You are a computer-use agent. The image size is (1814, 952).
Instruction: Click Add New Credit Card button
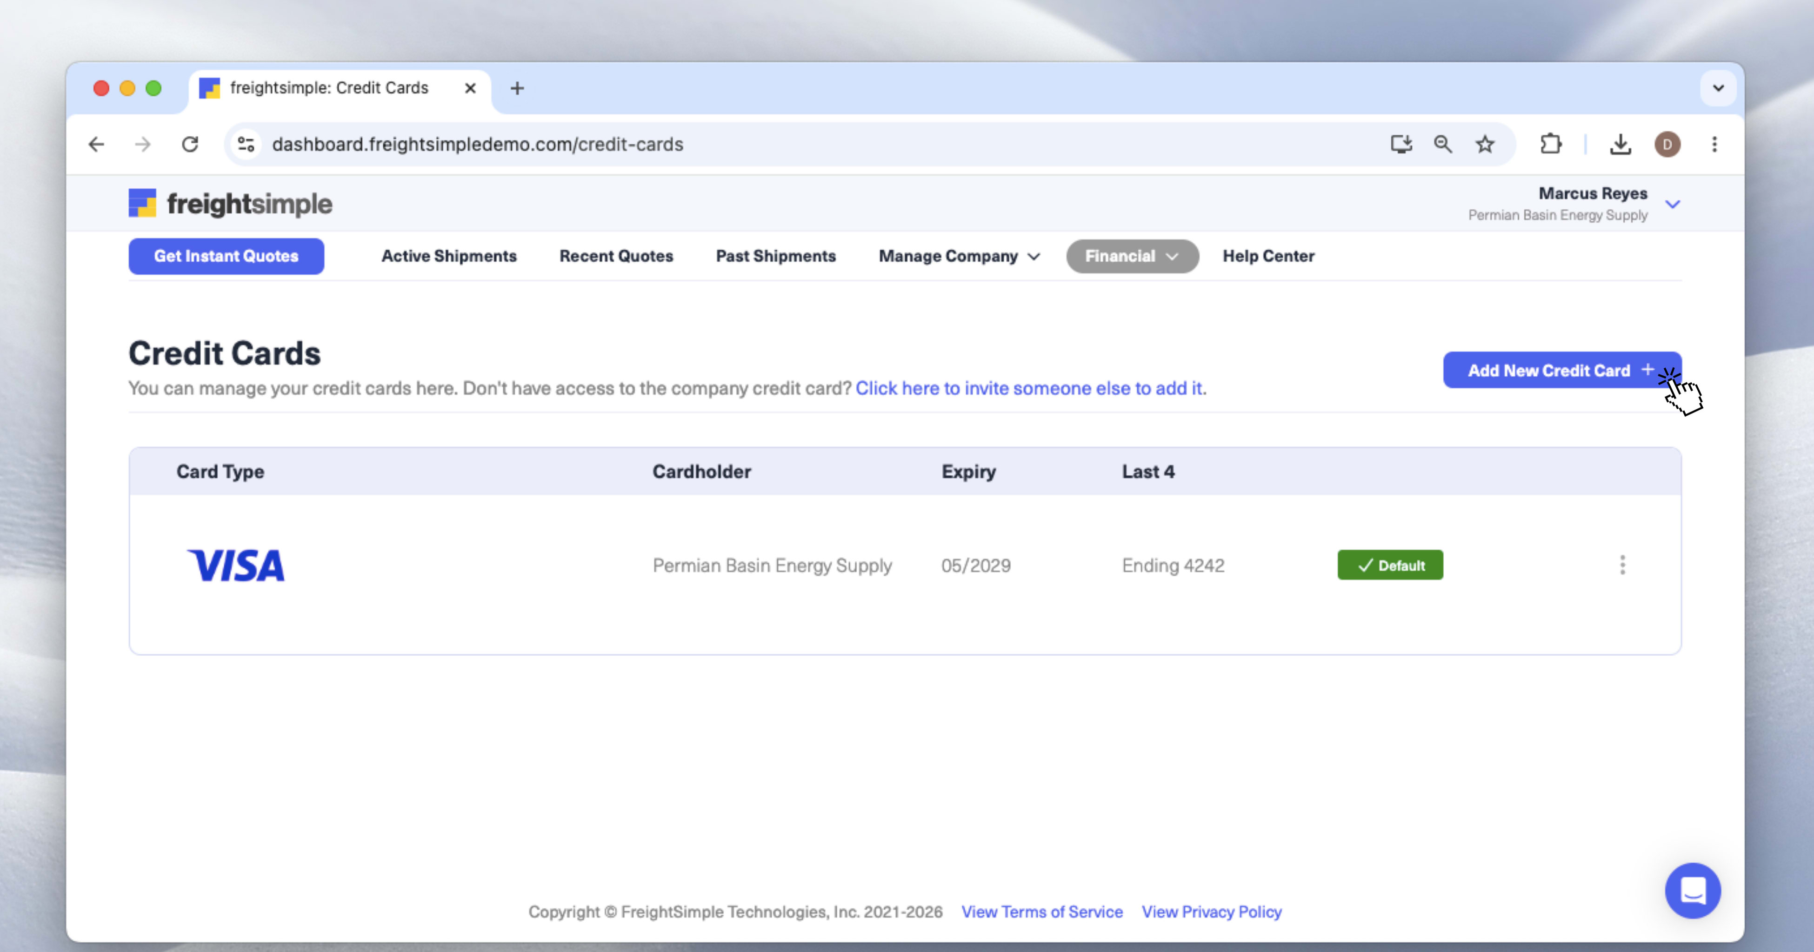click(1562, 370)
